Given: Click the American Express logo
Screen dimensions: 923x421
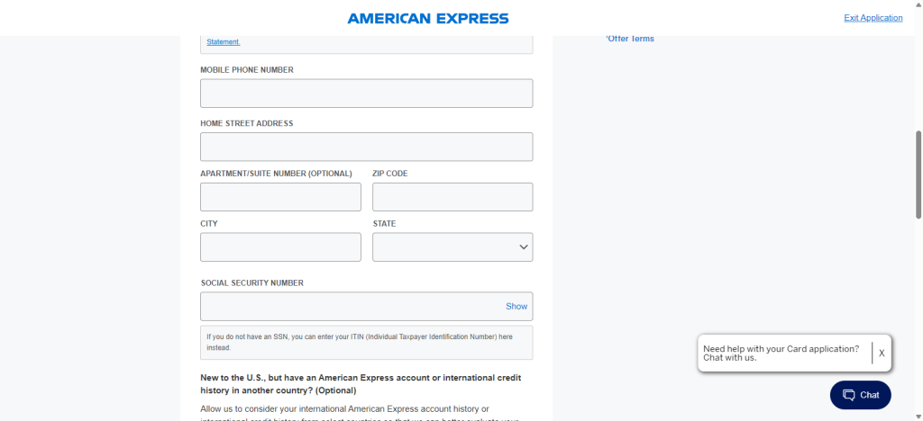Looking at the screenshot, I should (428, 18).
